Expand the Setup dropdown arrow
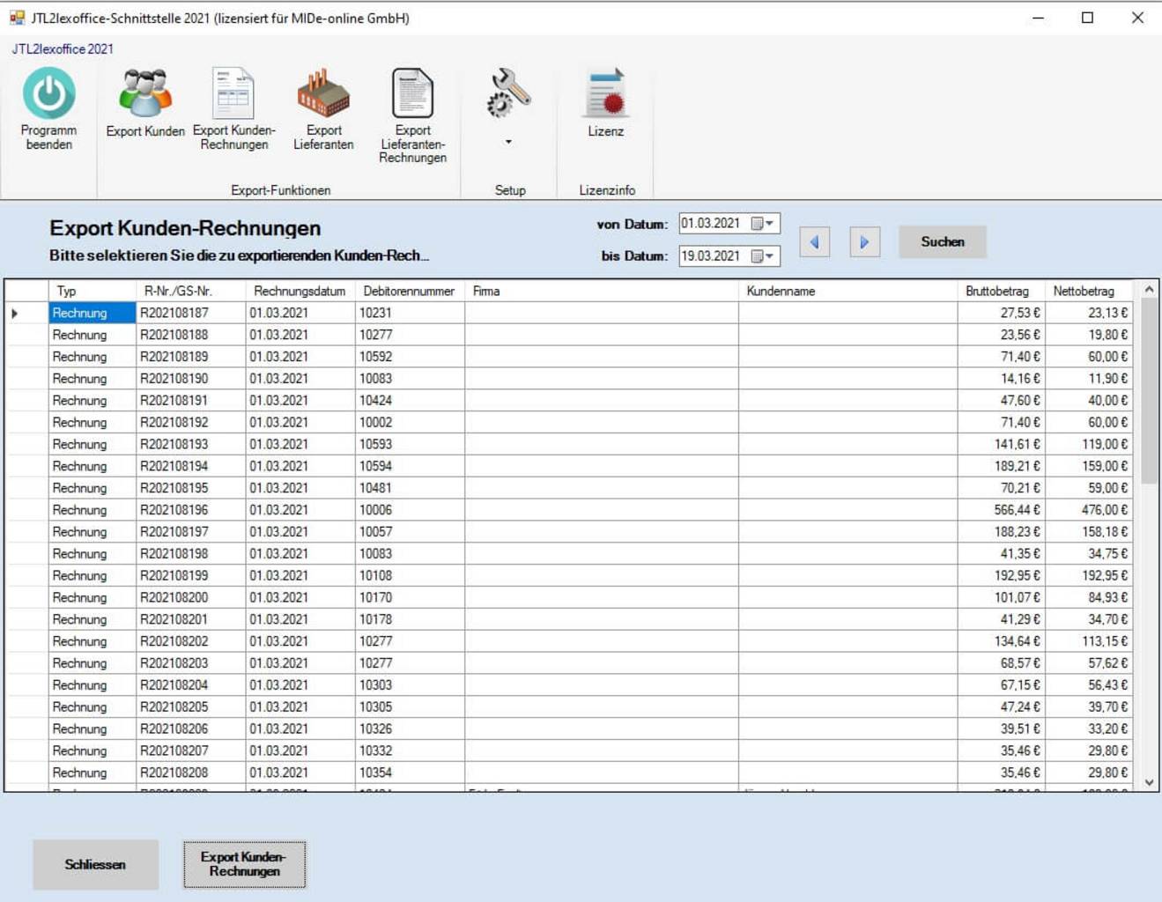Screen dimensions: 1162x902 tap(508, 142)
